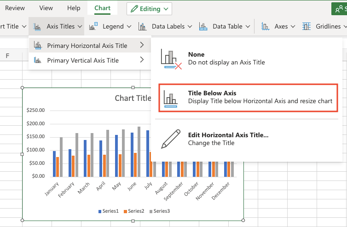
Task: Switch to the View tab
Action: coord(46,8)
